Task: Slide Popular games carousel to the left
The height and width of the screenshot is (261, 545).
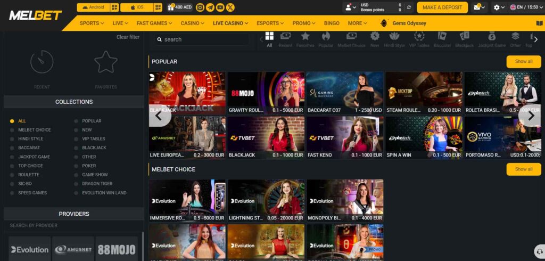Action: (160, 116)
